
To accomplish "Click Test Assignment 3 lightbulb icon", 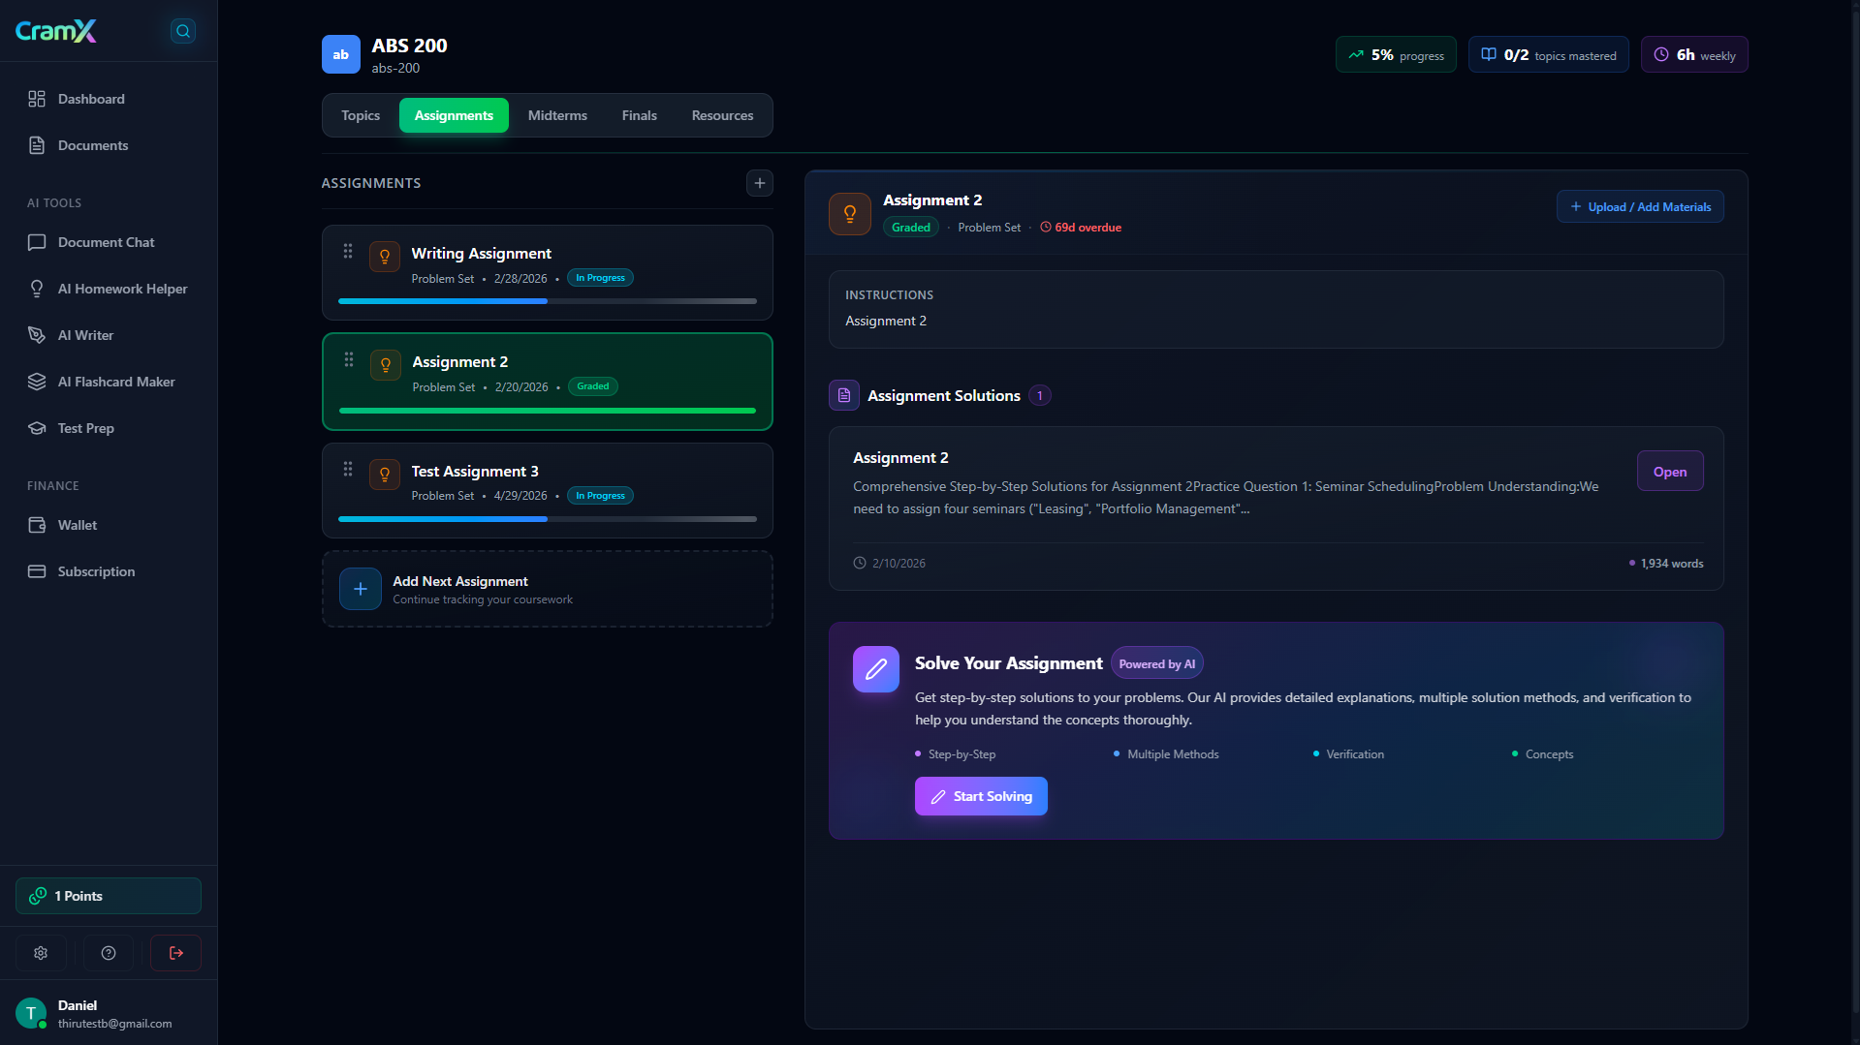I will click(385, 475).
